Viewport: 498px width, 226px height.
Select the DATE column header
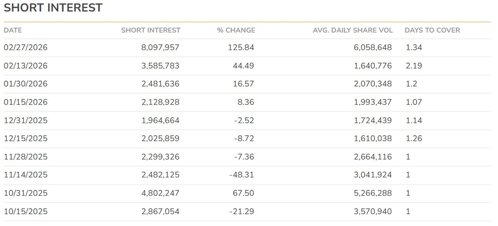13,30
